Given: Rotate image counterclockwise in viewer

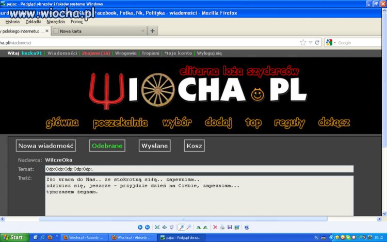Looking at the screenshot, I should coord(205,227).
